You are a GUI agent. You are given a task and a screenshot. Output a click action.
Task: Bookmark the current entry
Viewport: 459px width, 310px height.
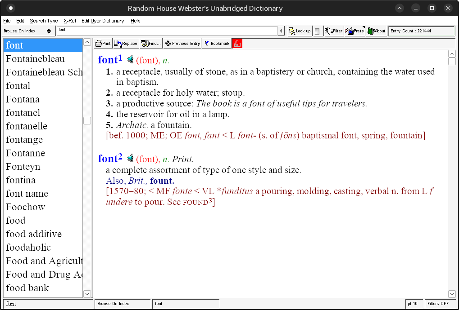(x=217, y=44)
